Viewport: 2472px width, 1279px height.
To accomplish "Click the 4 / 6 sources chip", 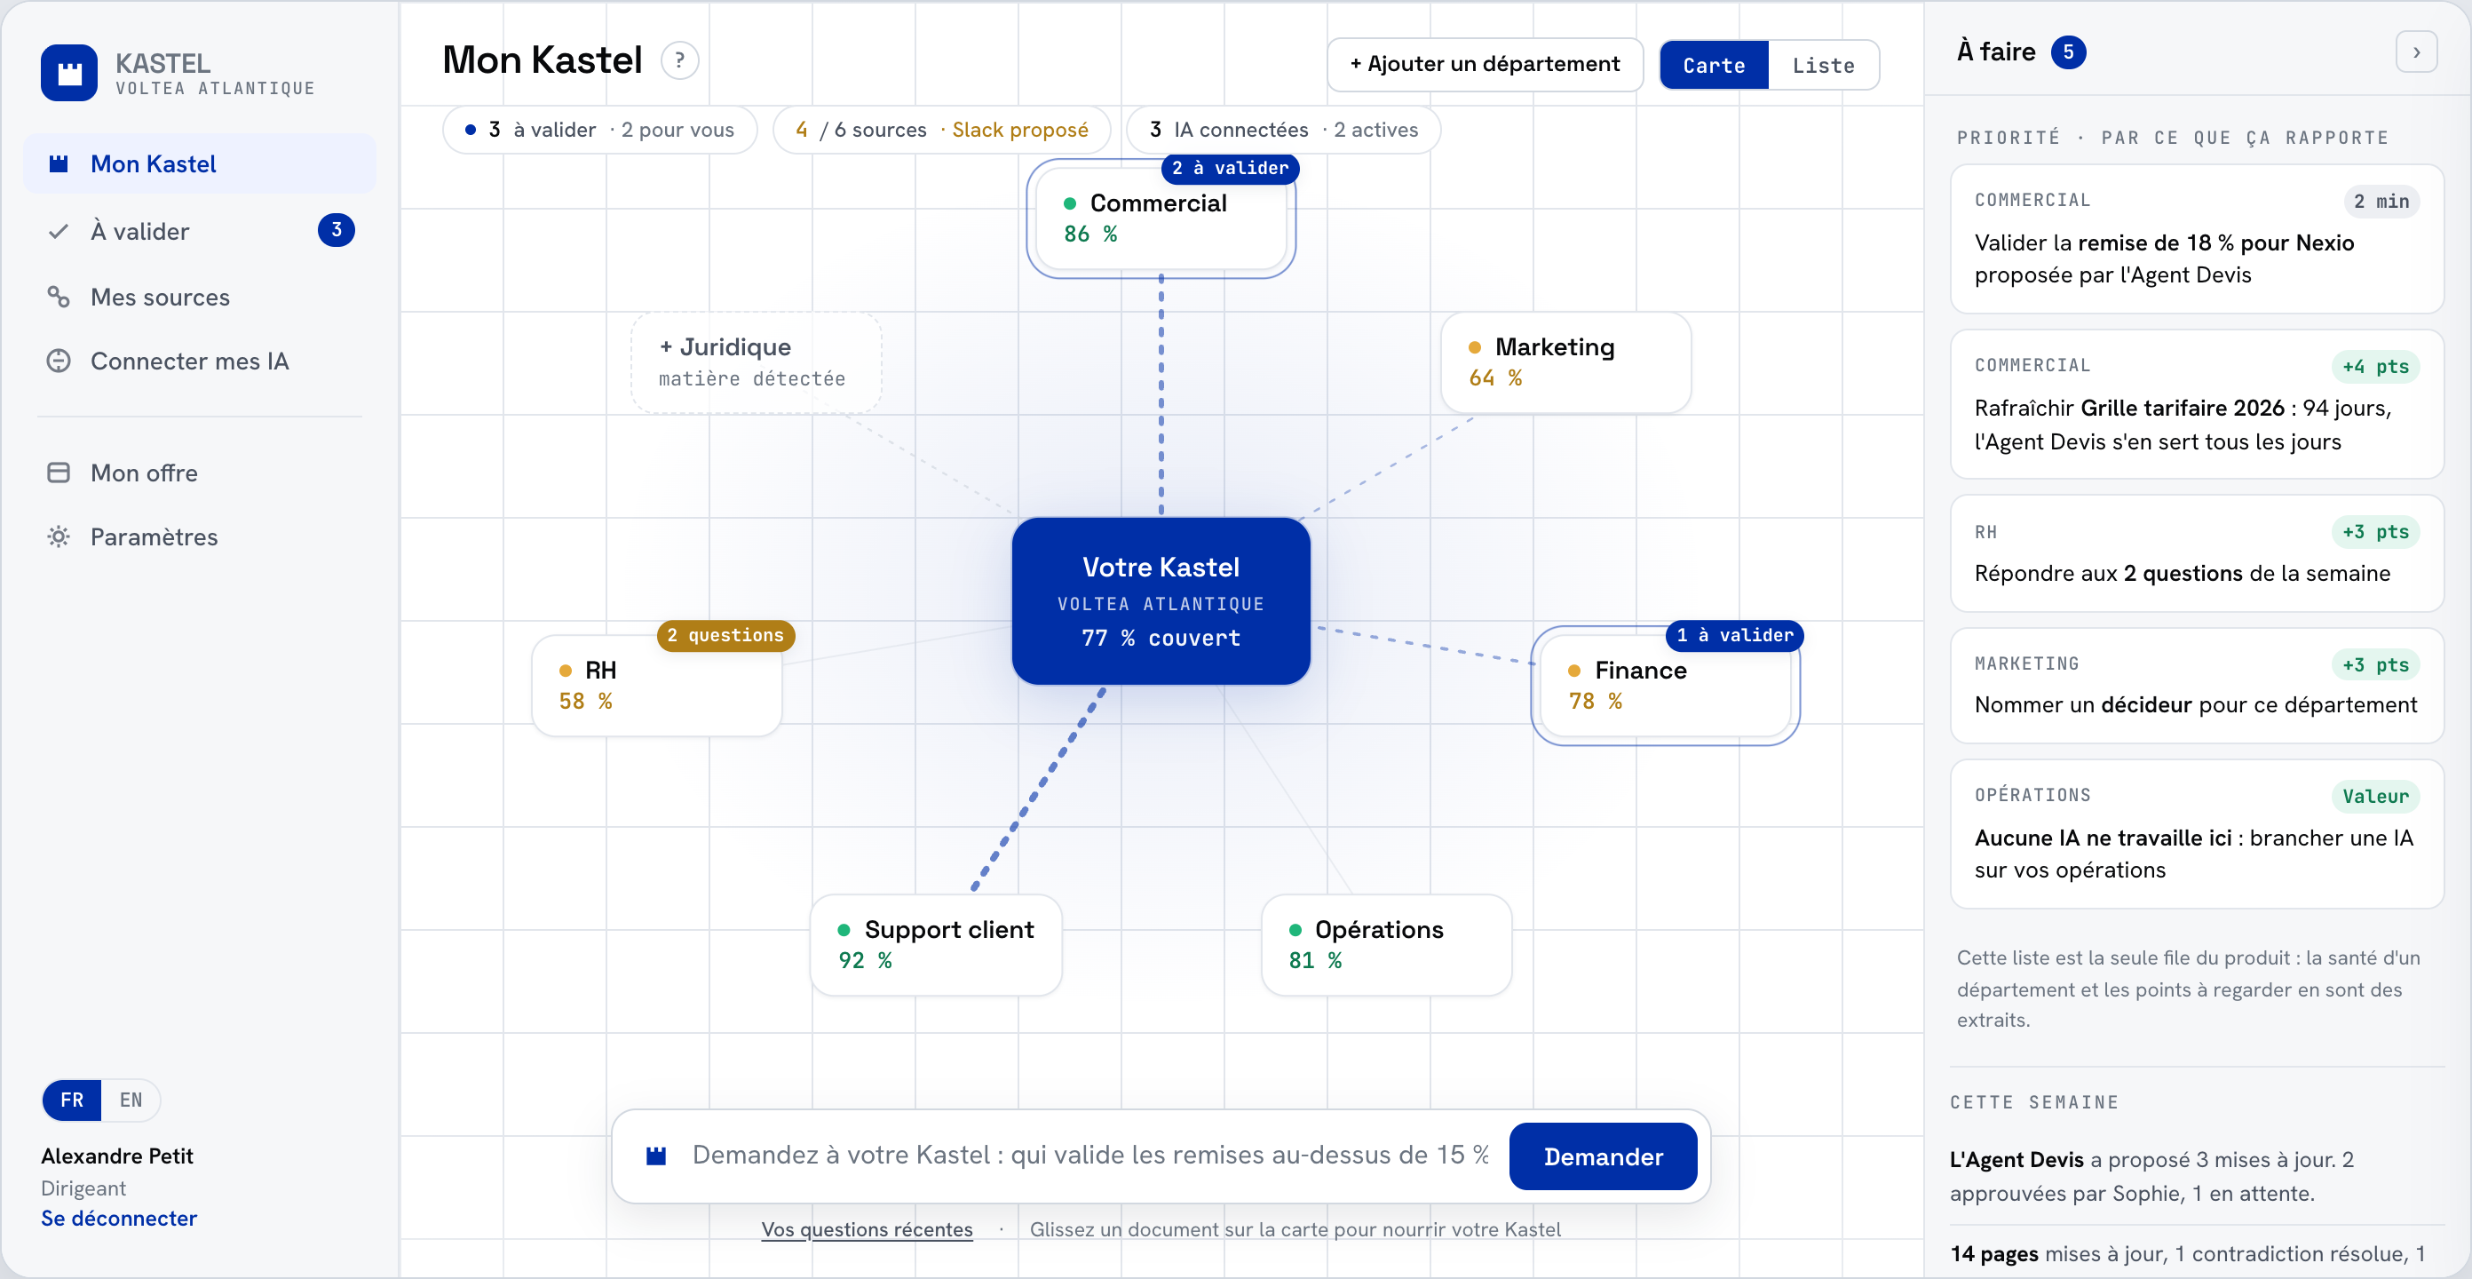I will 940,130.
